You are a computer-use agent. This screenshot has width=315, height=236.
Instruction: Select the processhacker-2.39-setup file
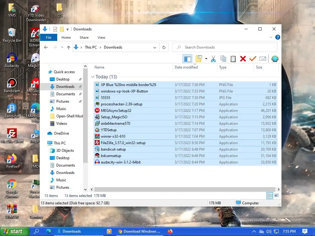click(x=185, y=104)
